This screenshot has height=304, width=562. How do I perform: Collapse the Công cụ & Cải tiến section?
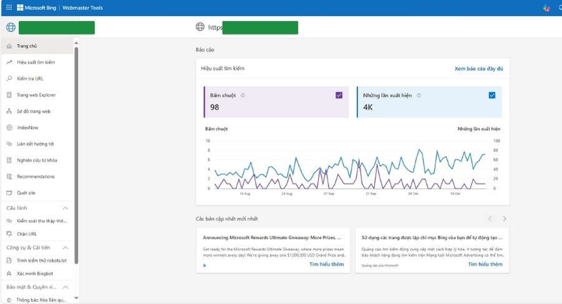coord(65,248)
